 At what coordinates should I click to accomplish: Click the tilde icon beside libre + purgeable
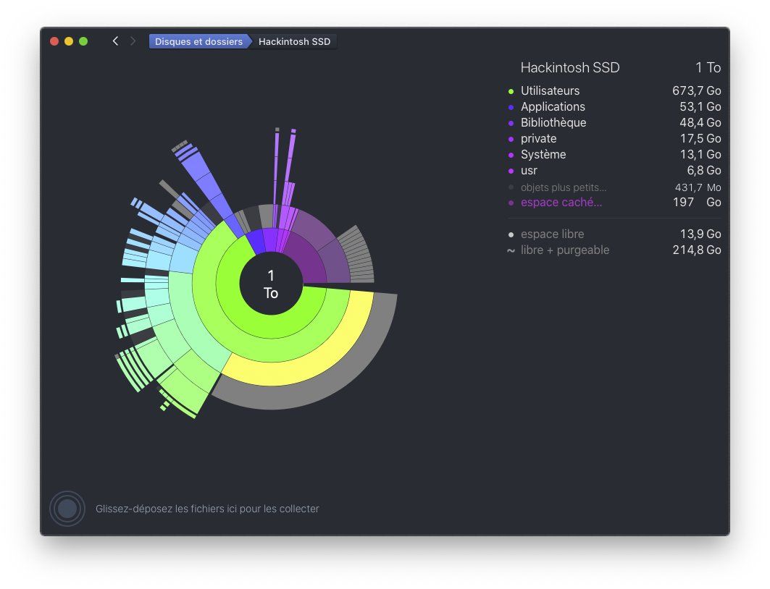(511, 250)
